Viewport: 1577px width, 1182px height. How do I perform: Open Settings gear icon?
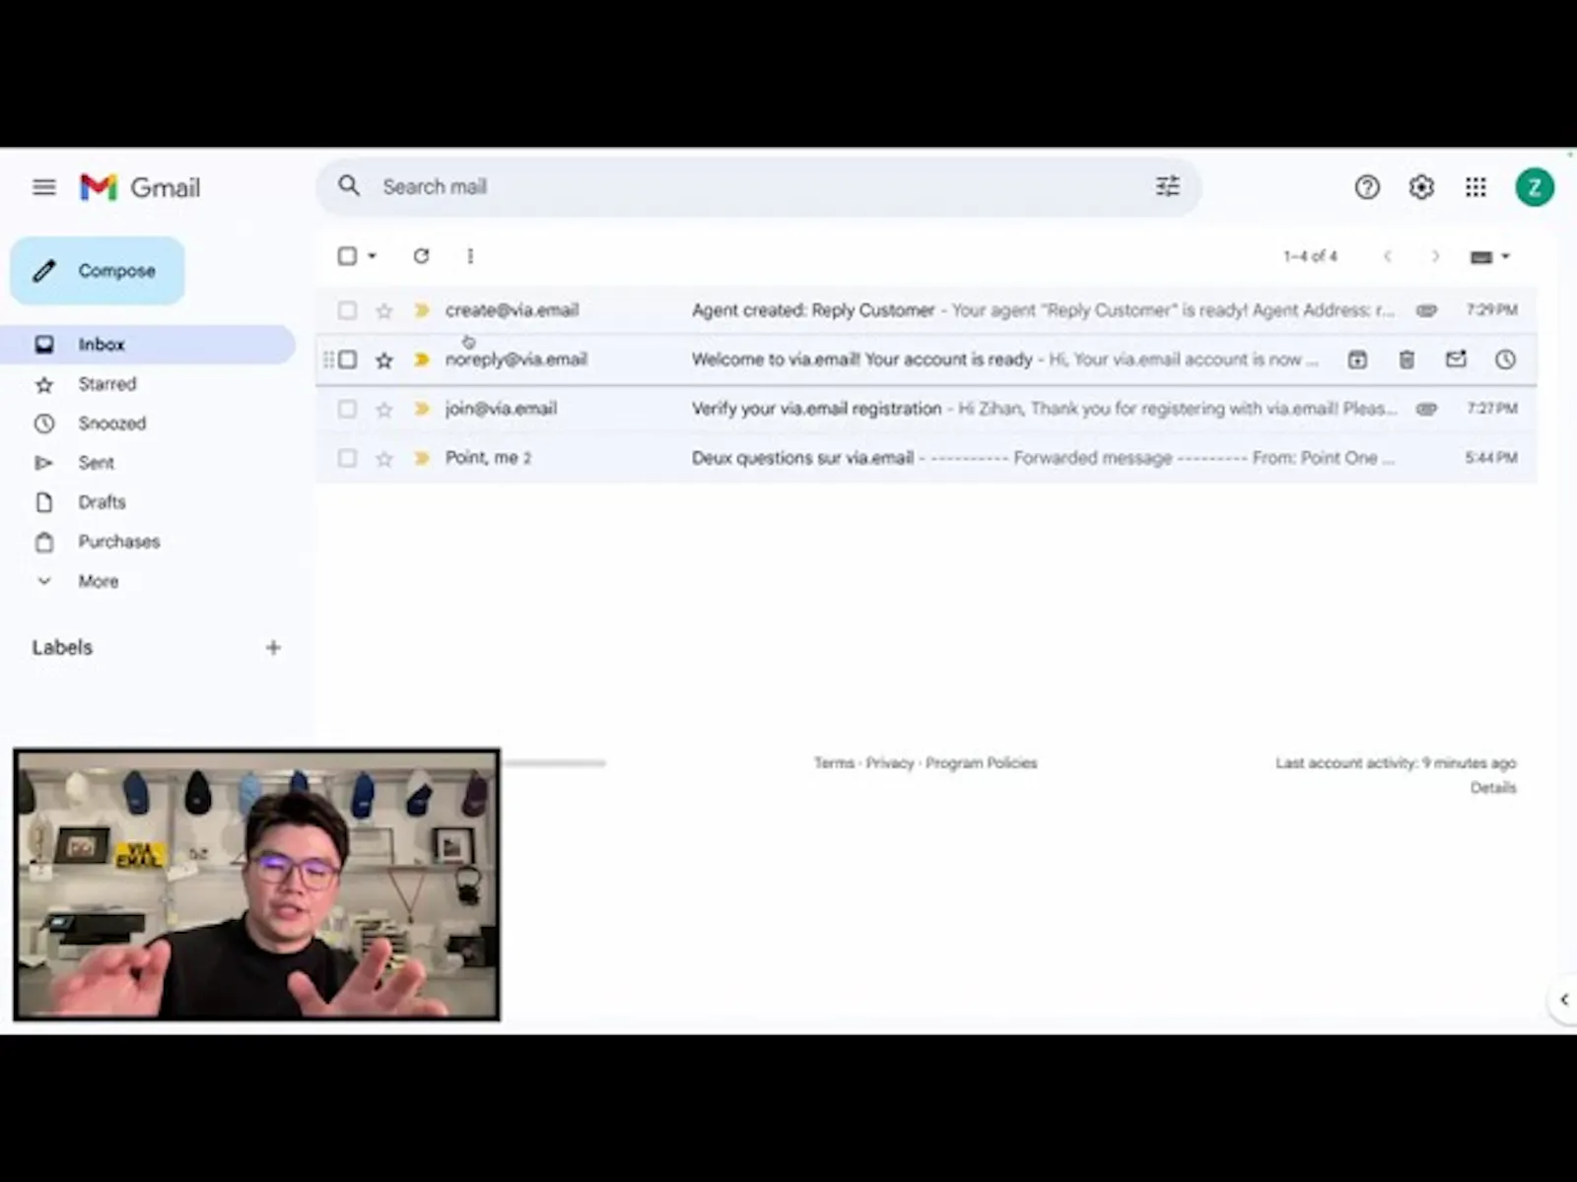point(1421,187)
